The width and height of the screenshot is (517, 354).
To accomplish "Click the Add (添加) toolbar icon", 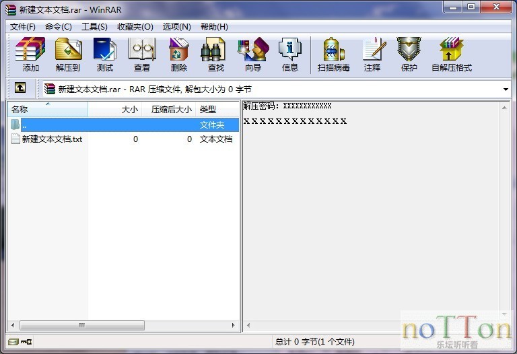I will [x=30, y=55].
